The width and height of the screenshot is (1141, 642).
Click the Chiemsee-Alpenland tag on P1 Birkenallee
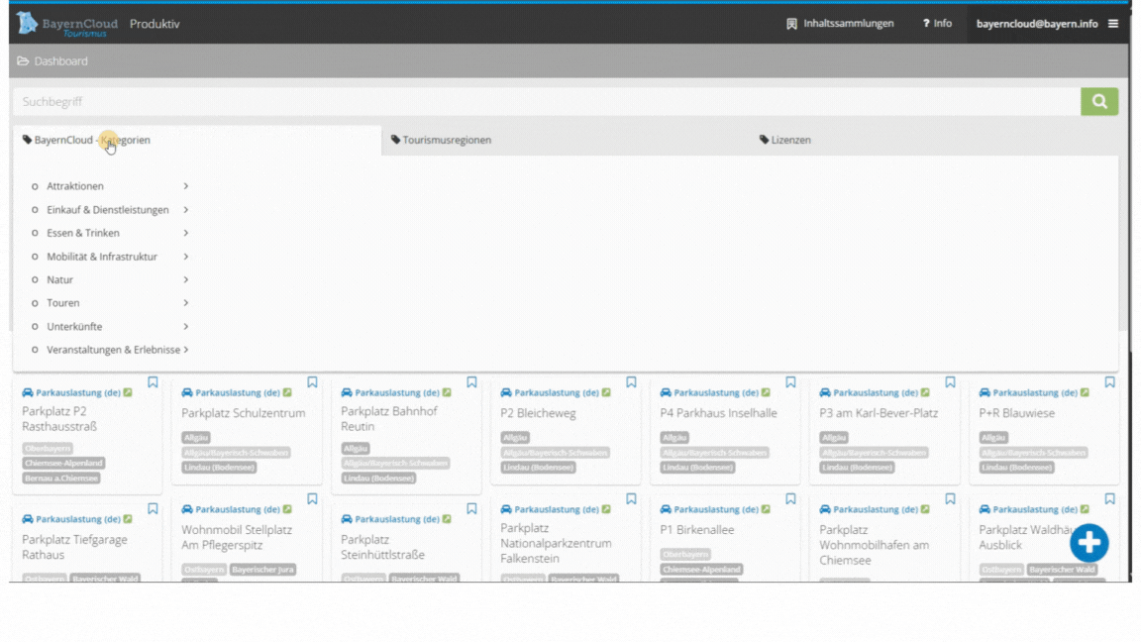pos(701,570)
